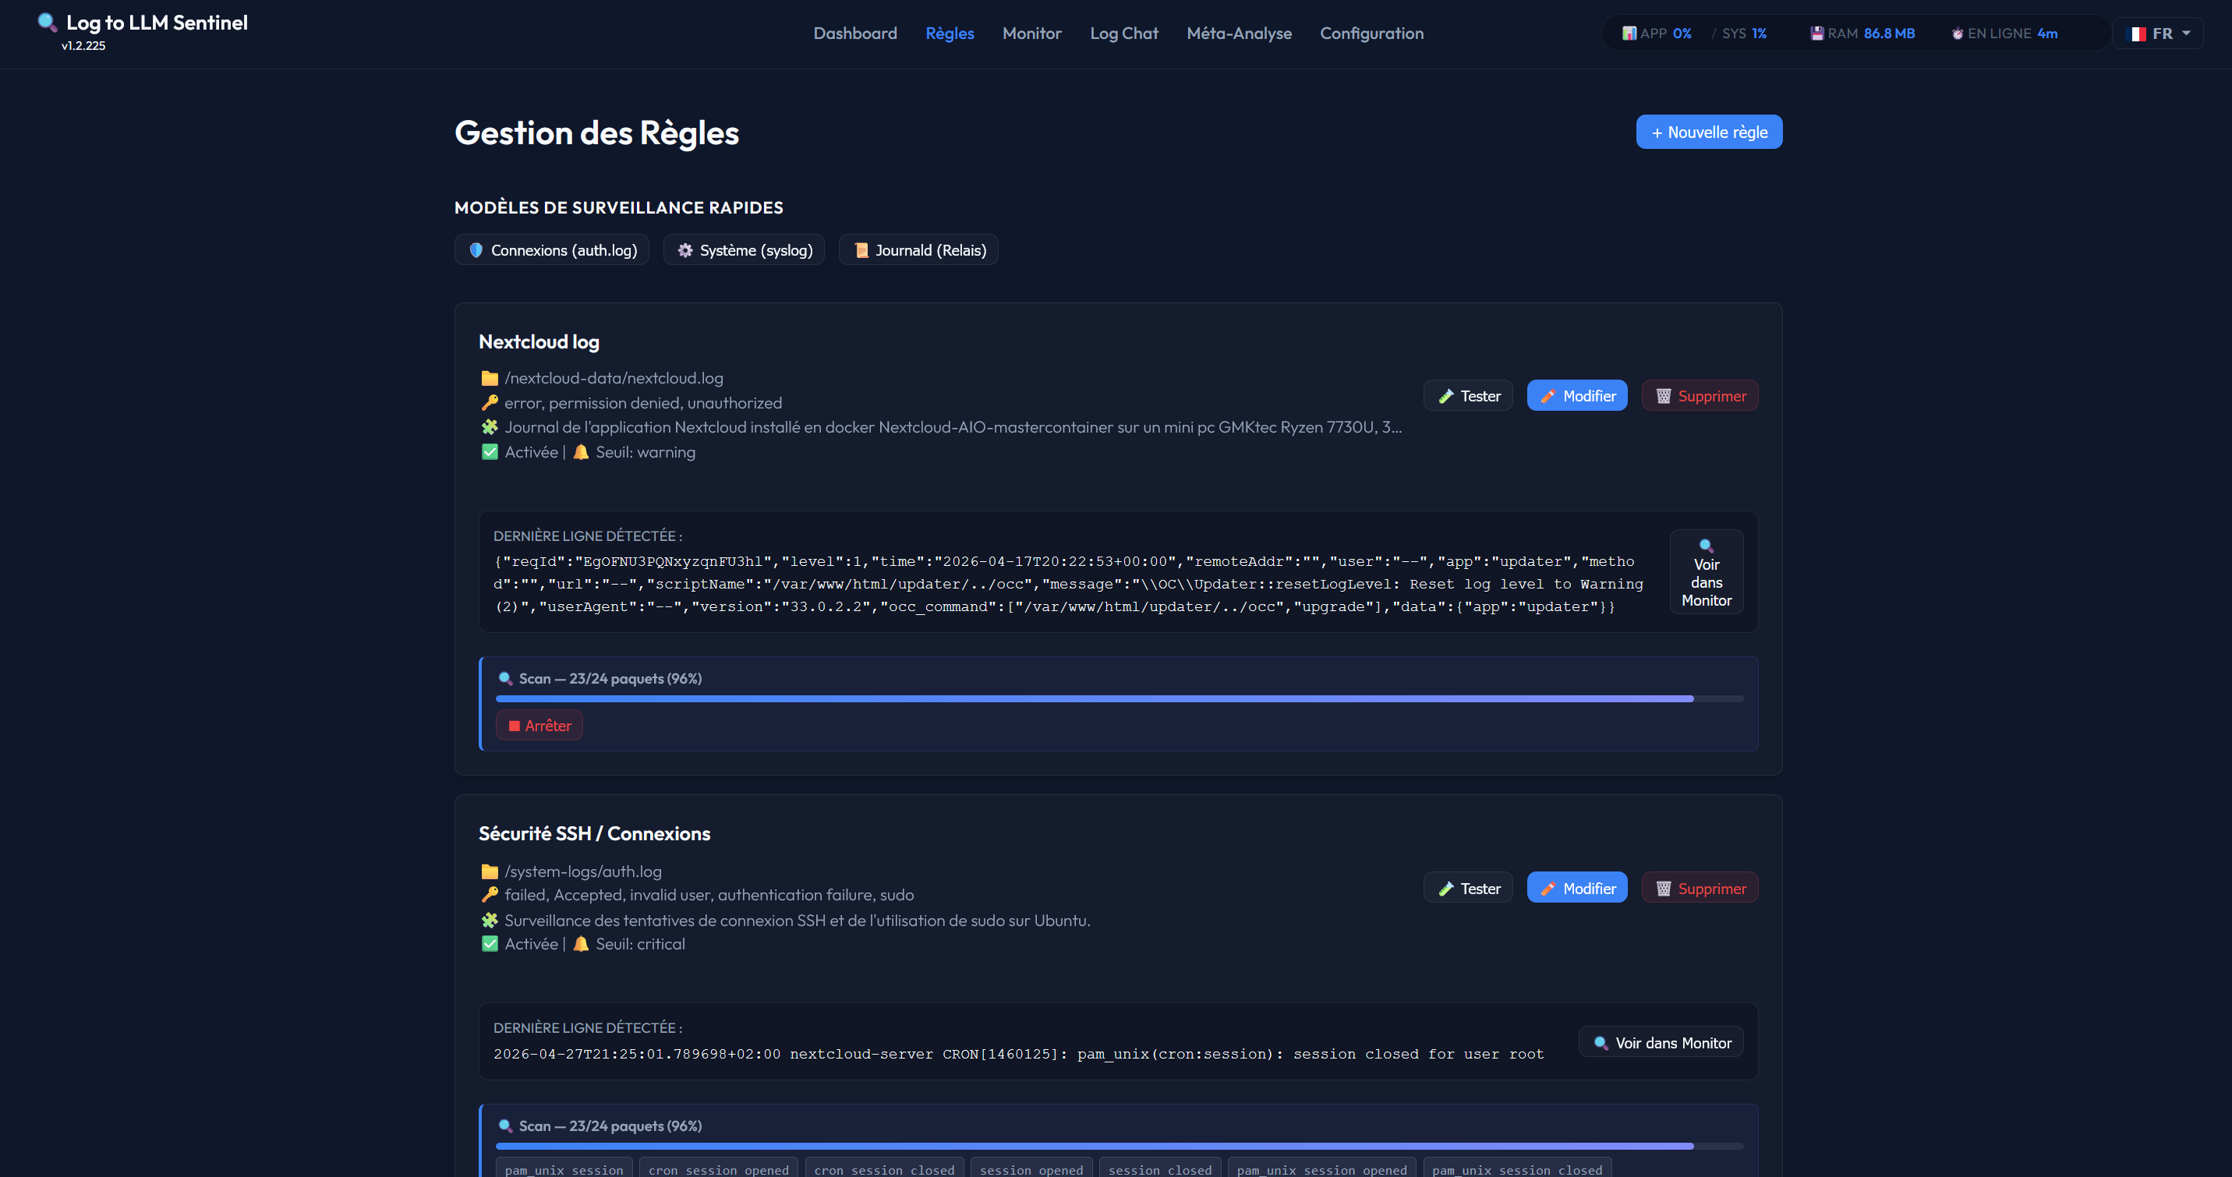Delete the Sécurité SSH / Connexions rule
The image size is (2232, 1177).
[x=1700, y=888]
